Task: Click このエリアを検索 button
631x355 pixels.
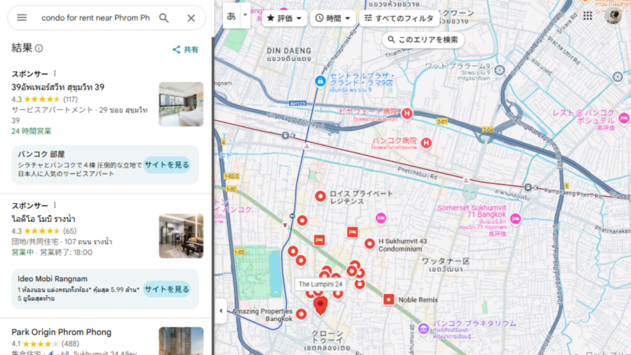Action: click(423, 39)
